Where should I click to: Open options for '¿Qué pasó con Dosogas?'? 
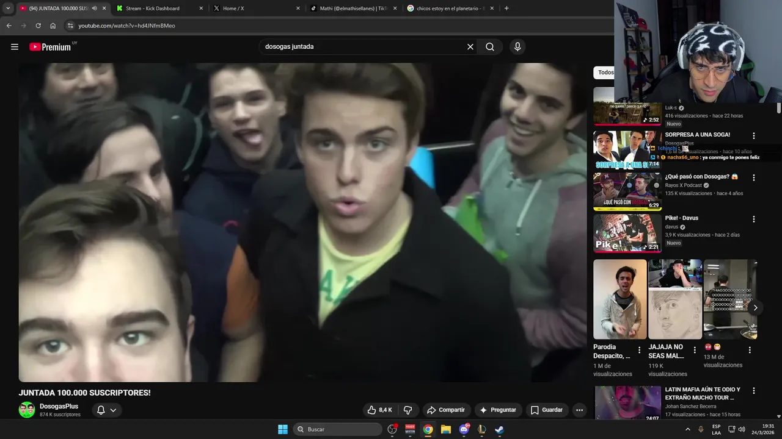754,177
